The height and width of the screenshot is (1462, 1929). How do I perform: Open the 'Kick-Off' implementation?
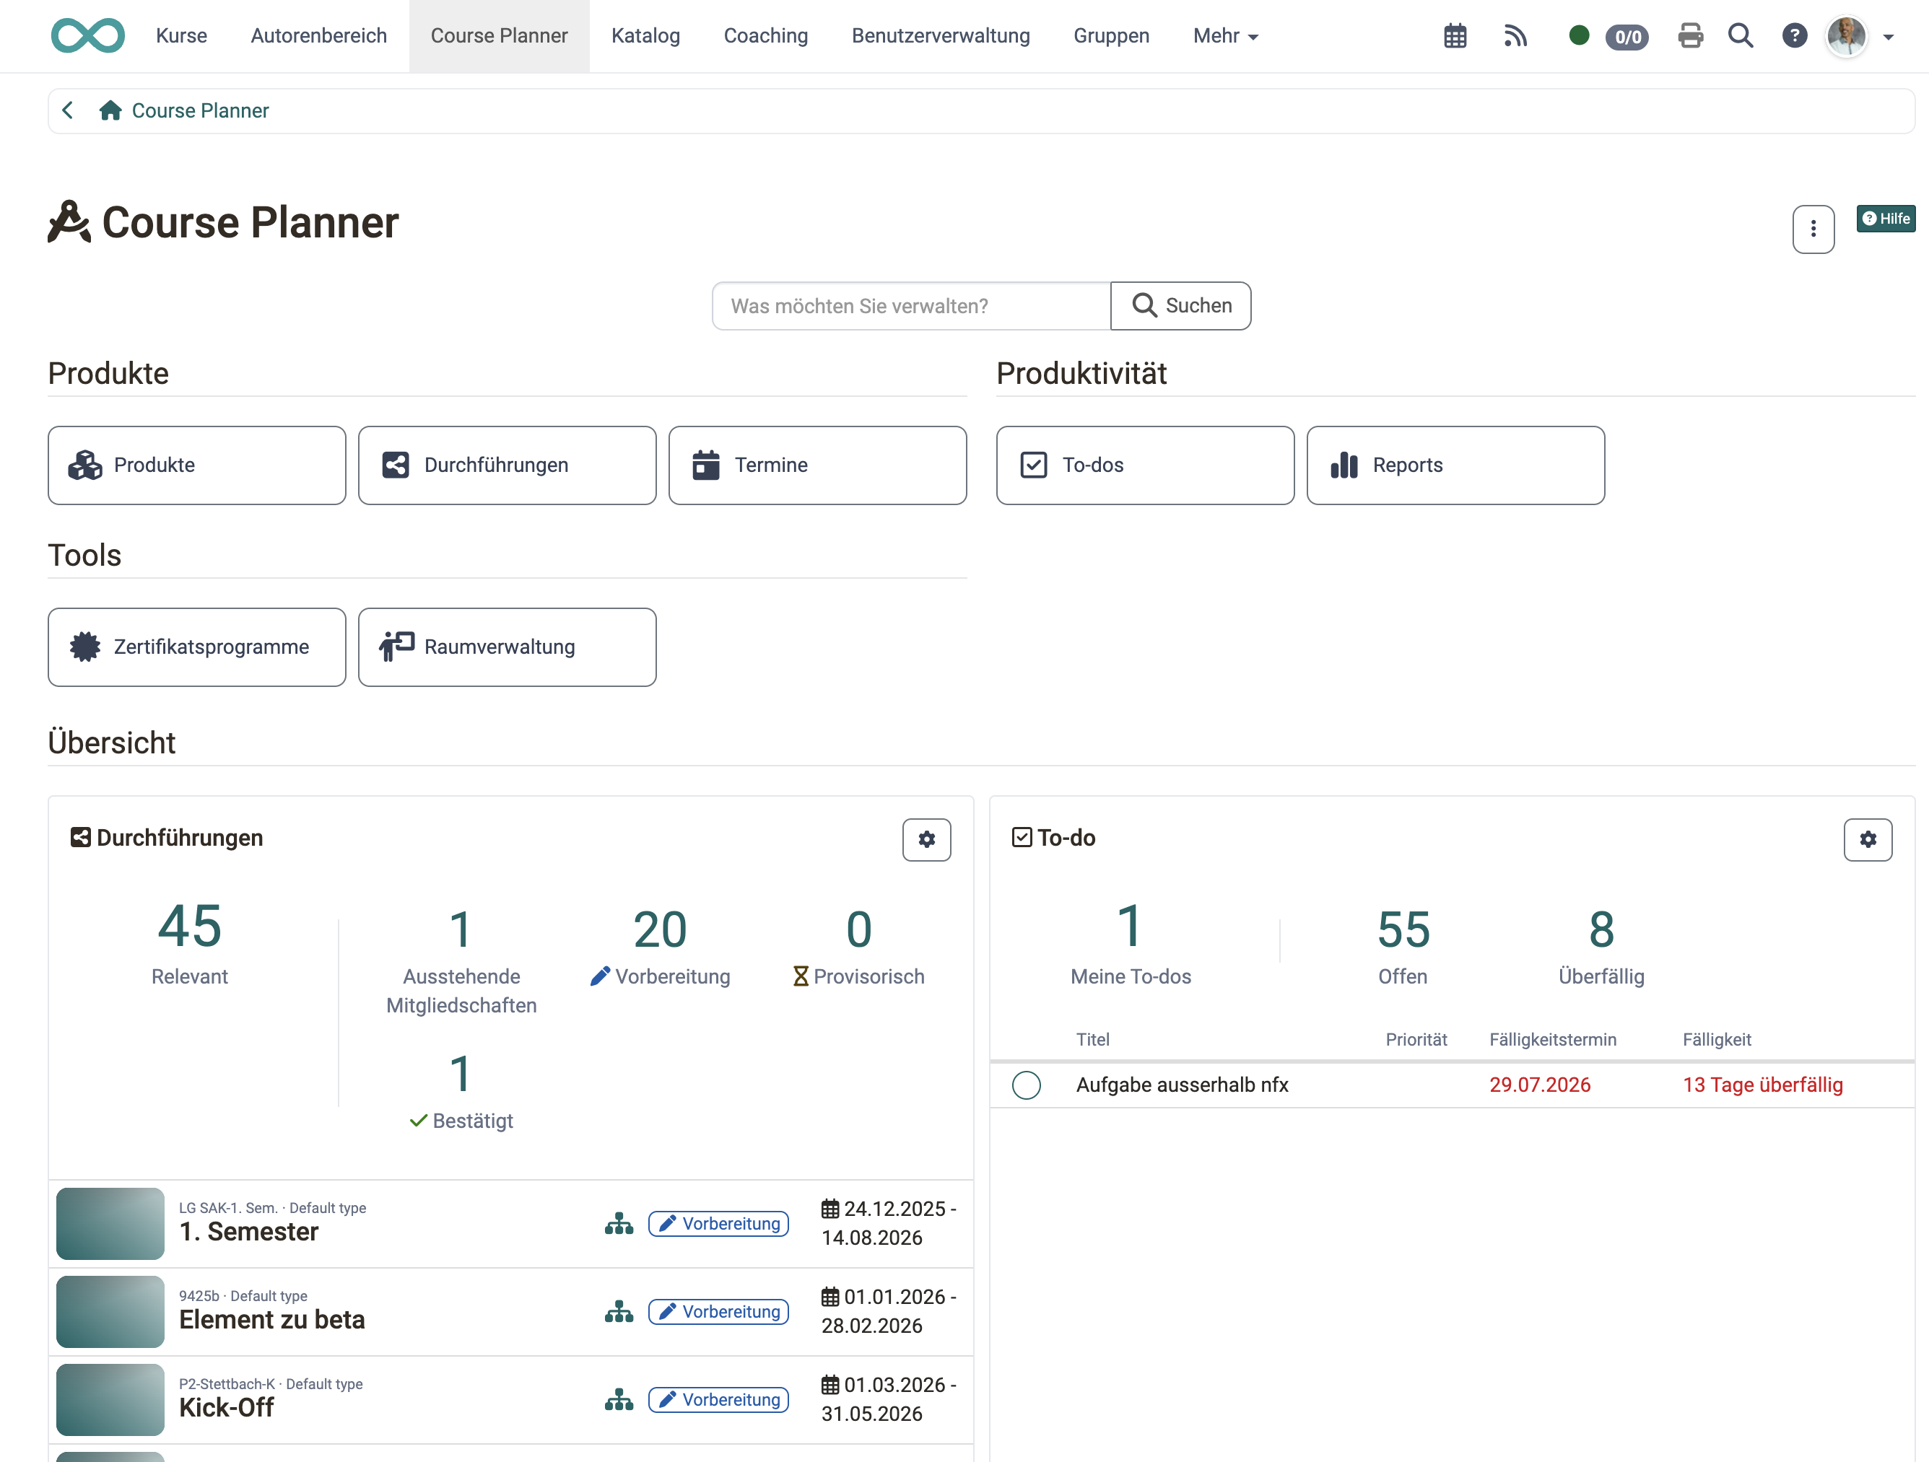[x=226, y=1408]
